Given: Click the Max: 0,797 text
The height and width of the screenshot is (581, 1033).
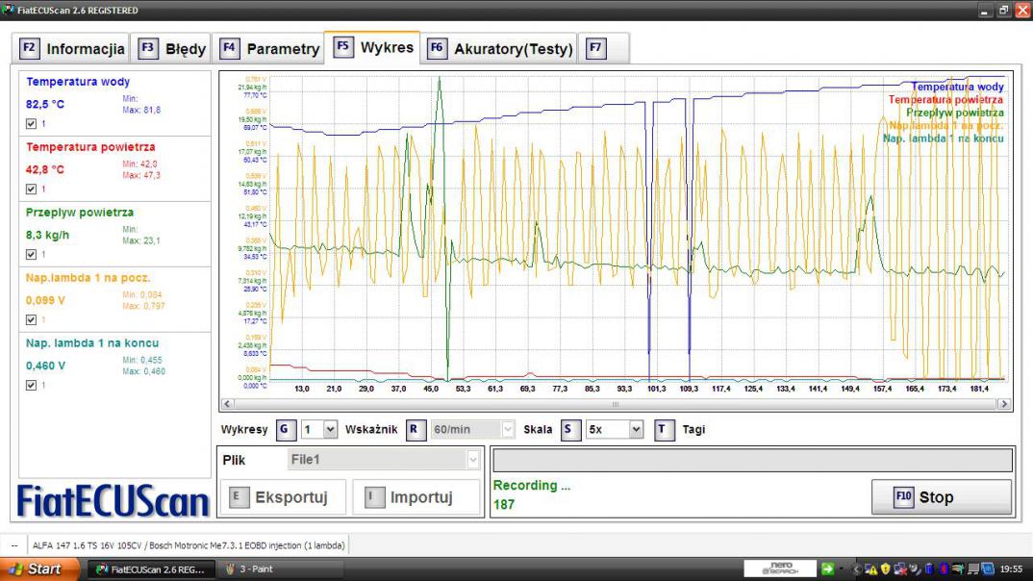Looking at the screenshot, I should pos(143,306).
